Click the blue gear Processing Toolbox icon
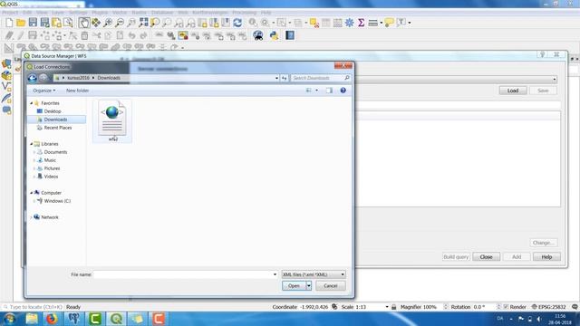This screenshot has width=580, height=326. (349, 23)
